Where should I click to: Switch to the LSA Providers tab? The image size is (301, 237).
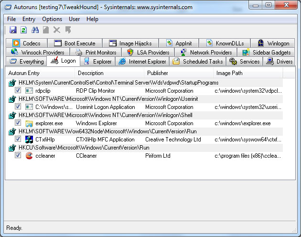pos(148,52)
